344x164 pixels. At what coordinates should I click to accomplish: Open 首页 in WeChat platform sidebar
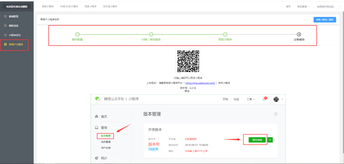(x=104, y=117)
